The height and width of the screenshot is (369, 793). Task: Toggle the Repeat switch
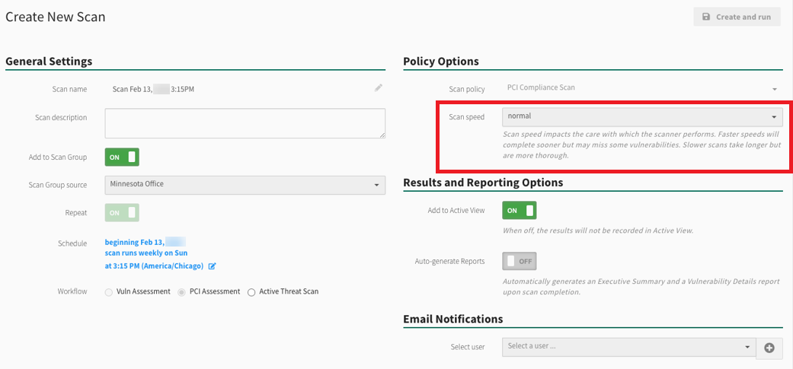pos(122,213)
